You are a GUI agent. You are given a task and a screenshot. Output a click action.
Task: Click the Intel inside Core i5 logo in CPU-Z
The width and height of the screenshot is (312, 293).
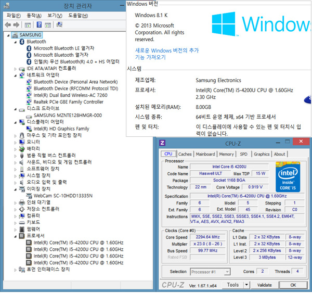(288, 177)
